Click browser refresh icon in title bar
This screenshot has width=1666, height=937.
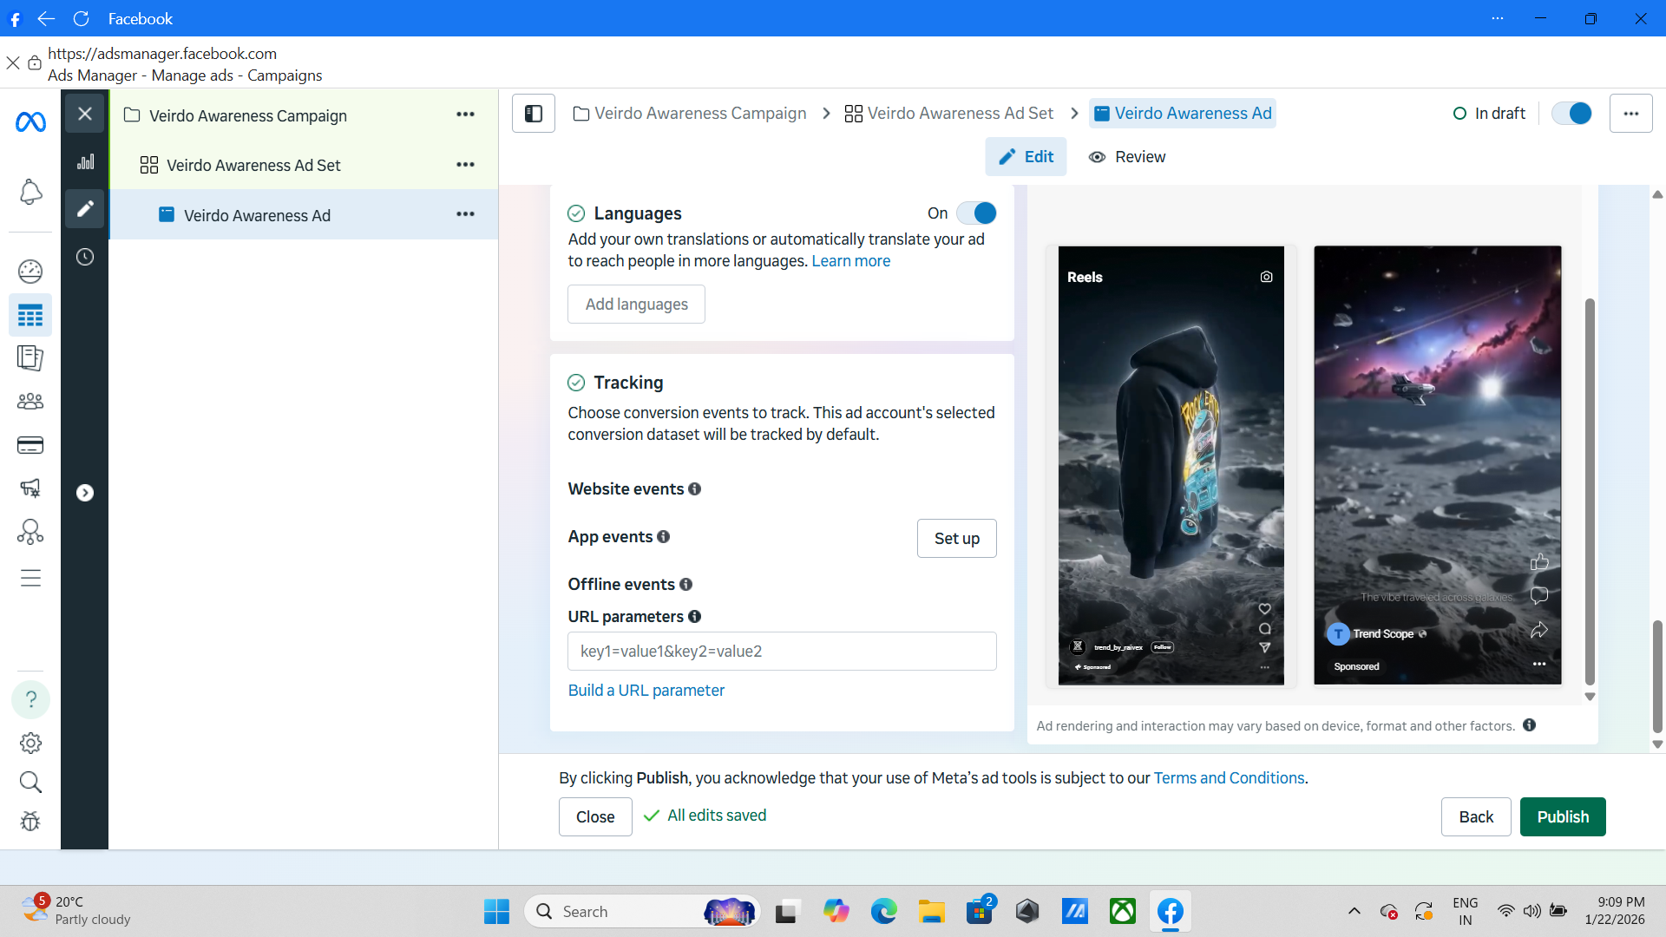coord(82,18)
